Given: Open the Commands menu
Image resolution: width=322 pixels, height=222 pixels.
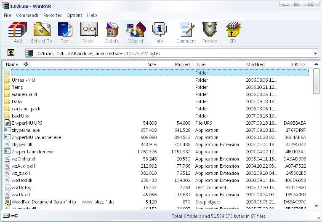Looking at the screenshot, I should [x=27, y=15].
